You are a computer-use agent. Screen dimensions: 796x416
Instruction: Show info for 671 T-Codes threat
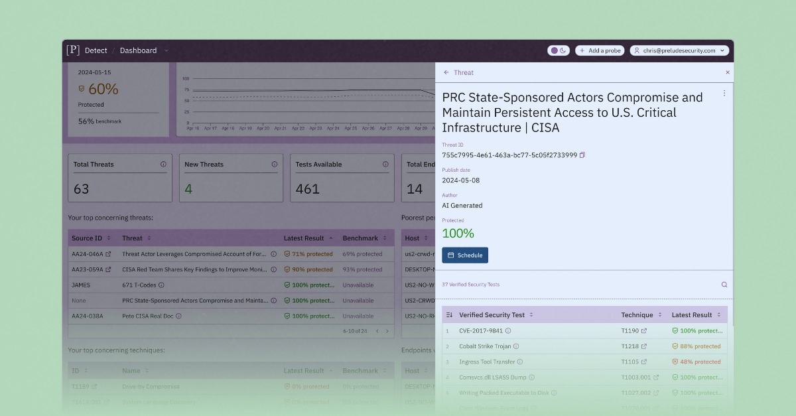coord(161,285)
